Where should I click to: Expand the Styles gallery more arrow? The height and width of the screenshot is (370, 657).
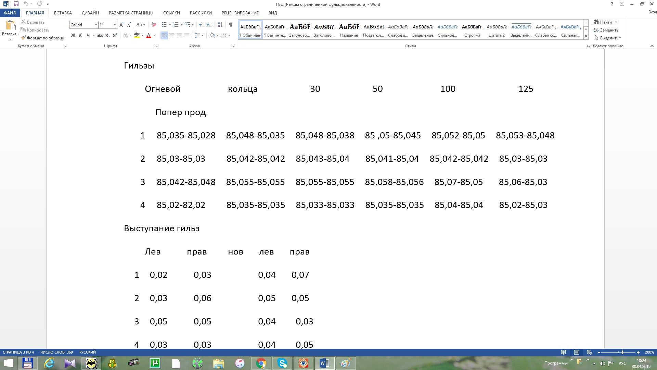click(x=586, y=37)
